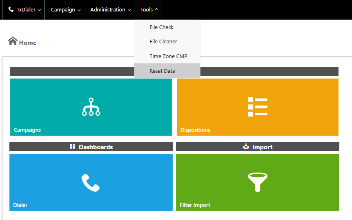Viewport: 352px width, 220px height.
Task: Open the Dialer tile label
Action: tap(20, 205)
